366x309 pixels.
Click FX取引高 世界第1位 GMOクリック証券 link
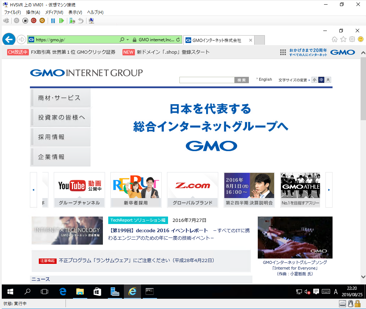point(73,52)
